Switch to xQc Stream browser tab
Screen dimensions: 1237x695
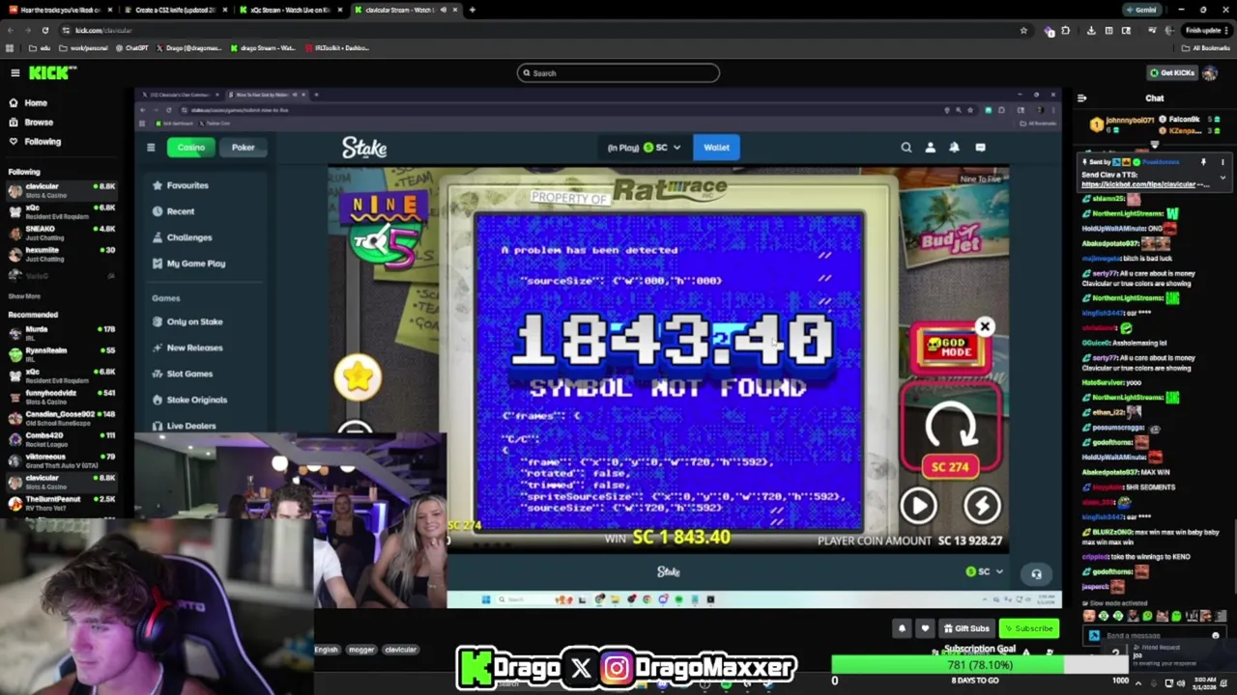[x=290, y=10]
